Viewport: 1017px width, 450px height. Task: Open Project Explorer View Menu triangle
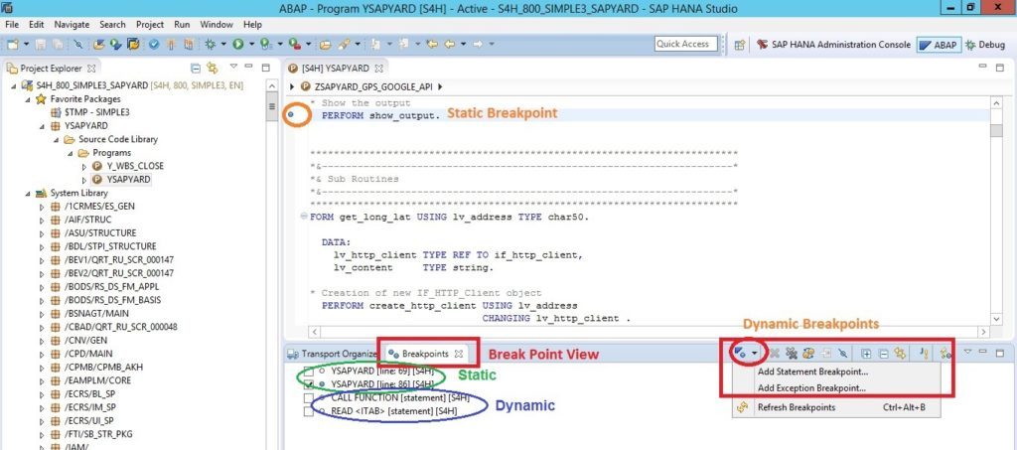click(x=233, y=67)
